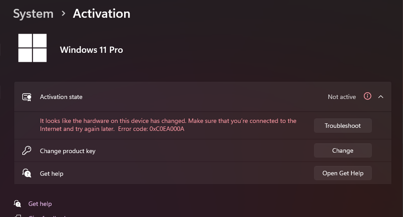This screenshot has height=217, width=403.
Task: Click the Windows logo image
Action: [x=32, y=48]
